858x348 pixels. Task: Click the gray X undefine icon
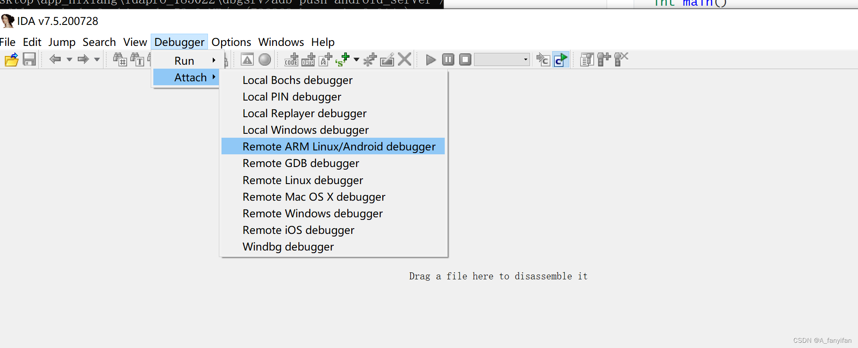[405, 59]
